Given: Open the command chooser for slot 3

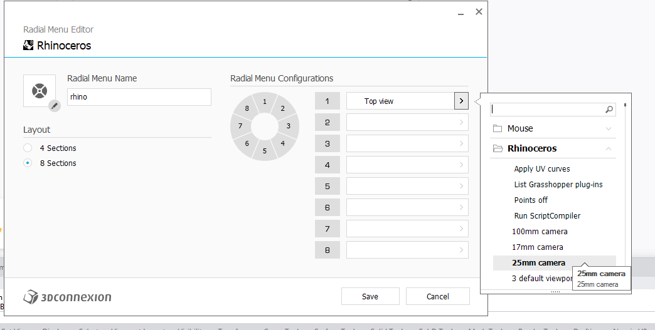Looking at the screenshot, I should click(461, 143).
